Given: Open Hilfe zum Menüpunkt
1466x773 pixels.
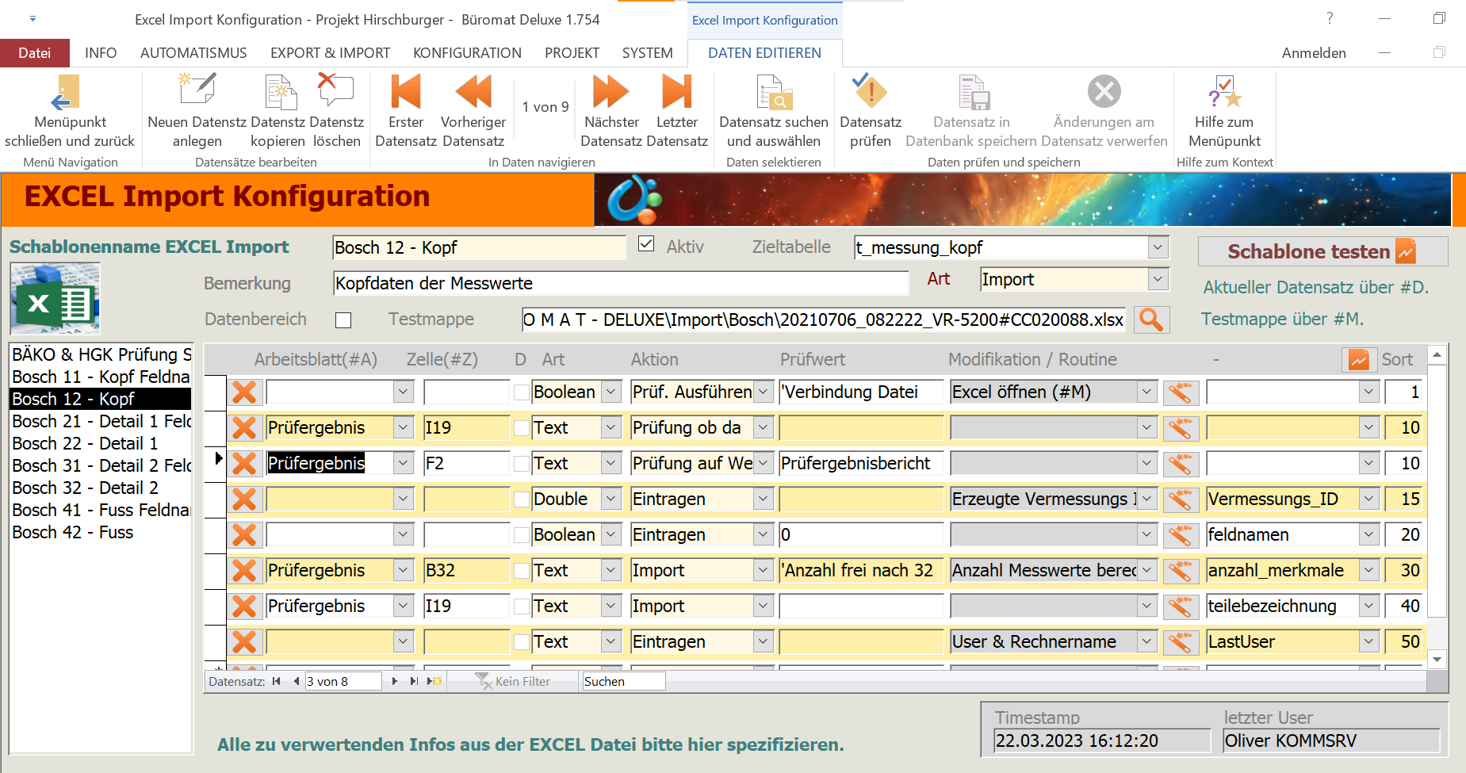Looking at the screenshot, I should [1223, 91].
